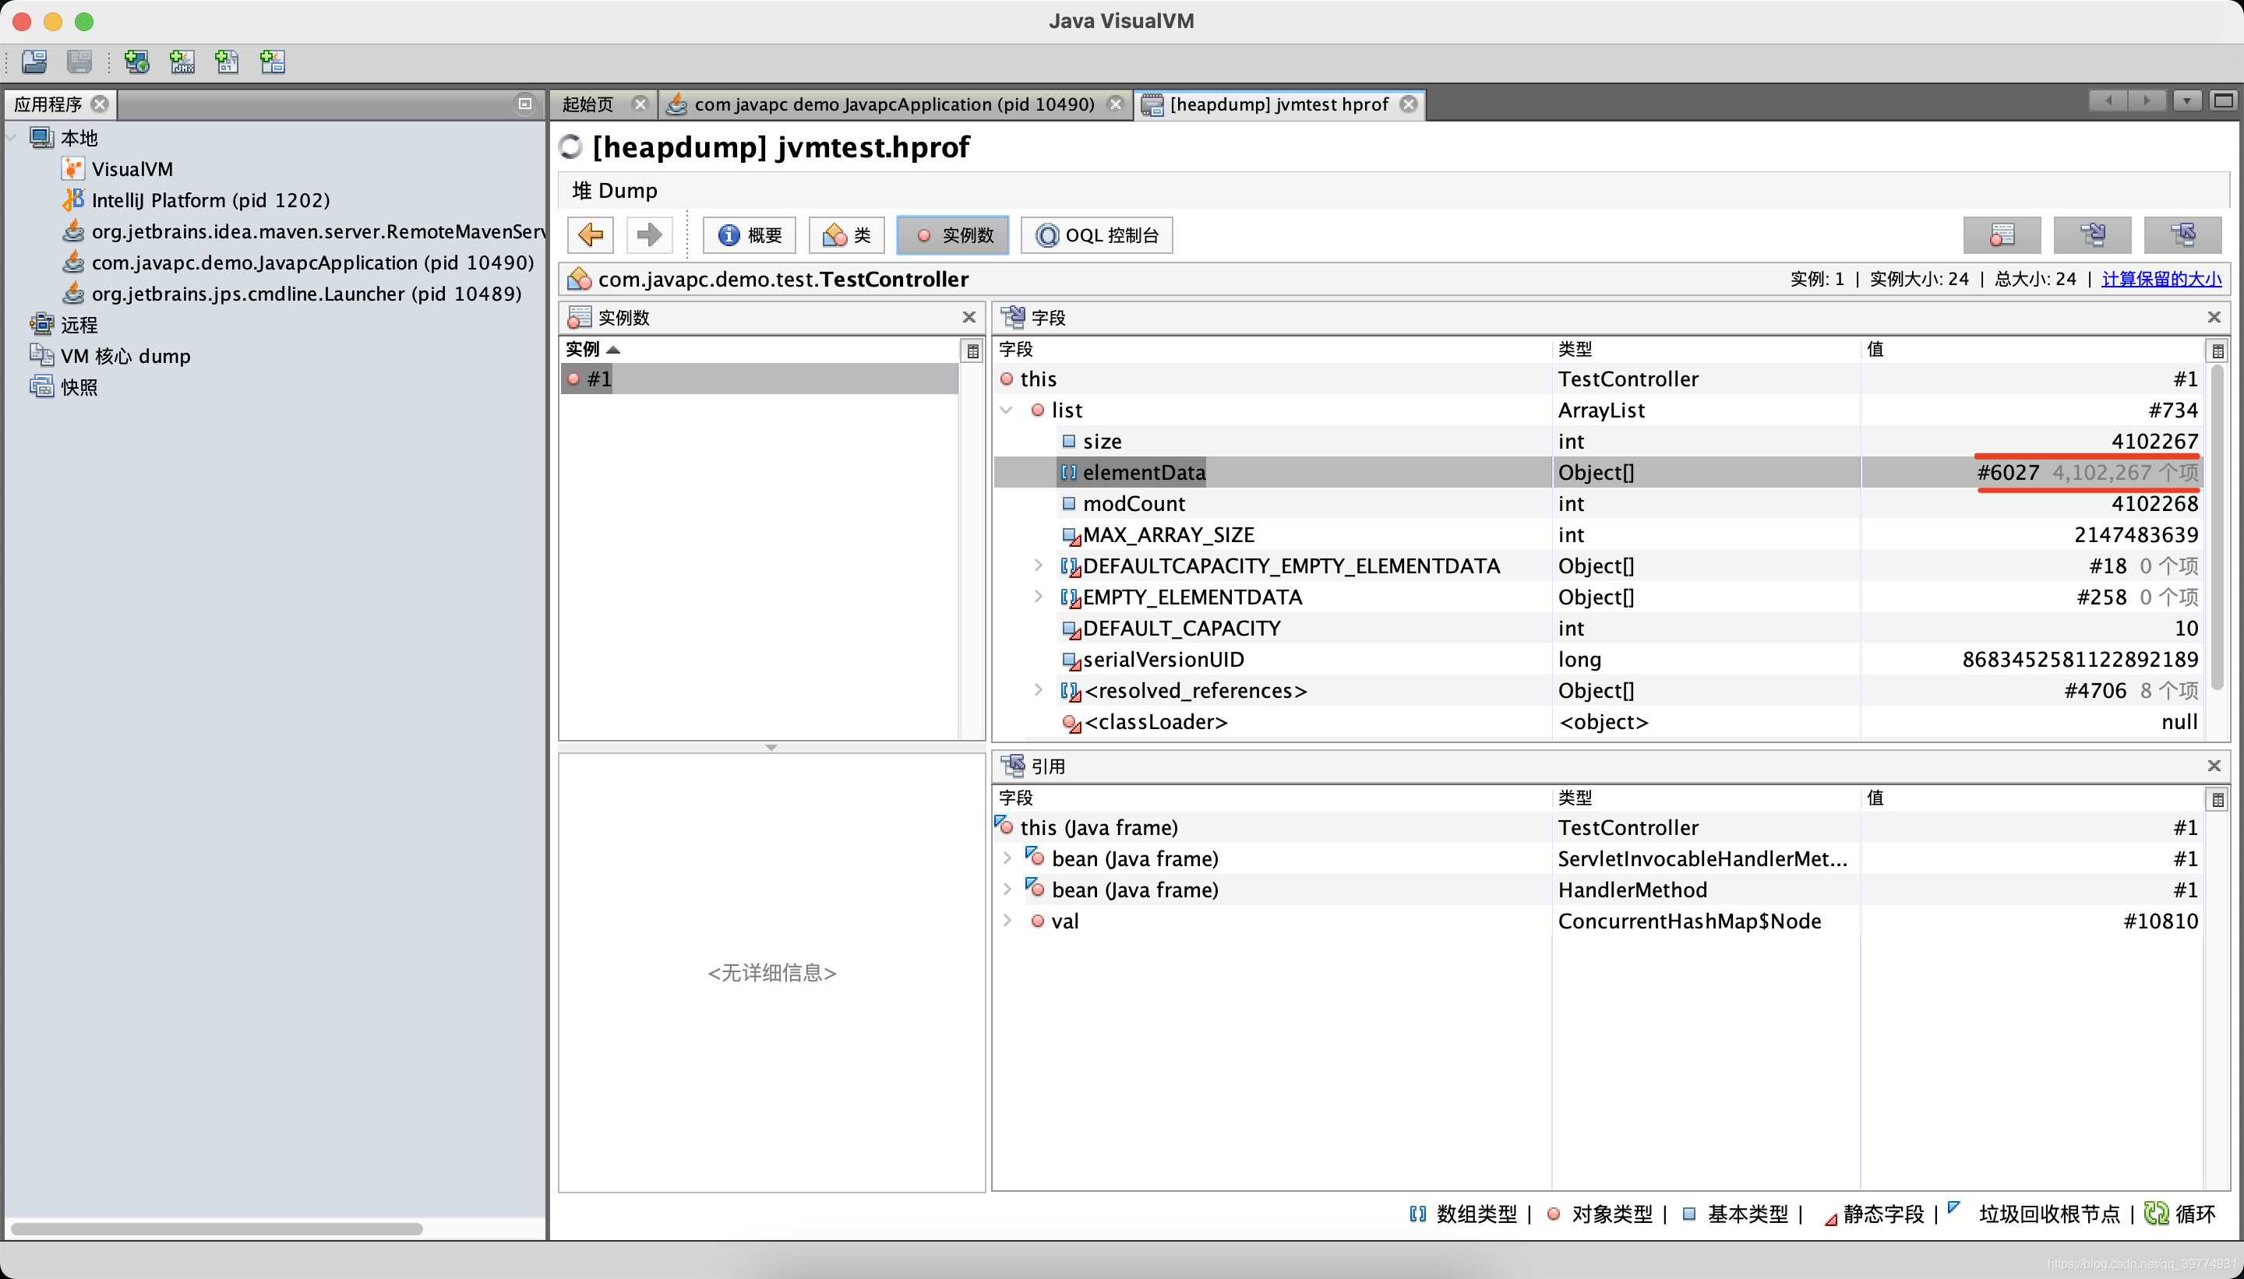Click the Load snapshot icon in main toolbar
Image resolution: width=2244 pixels, height=1279 pixels.
point(34,62)
